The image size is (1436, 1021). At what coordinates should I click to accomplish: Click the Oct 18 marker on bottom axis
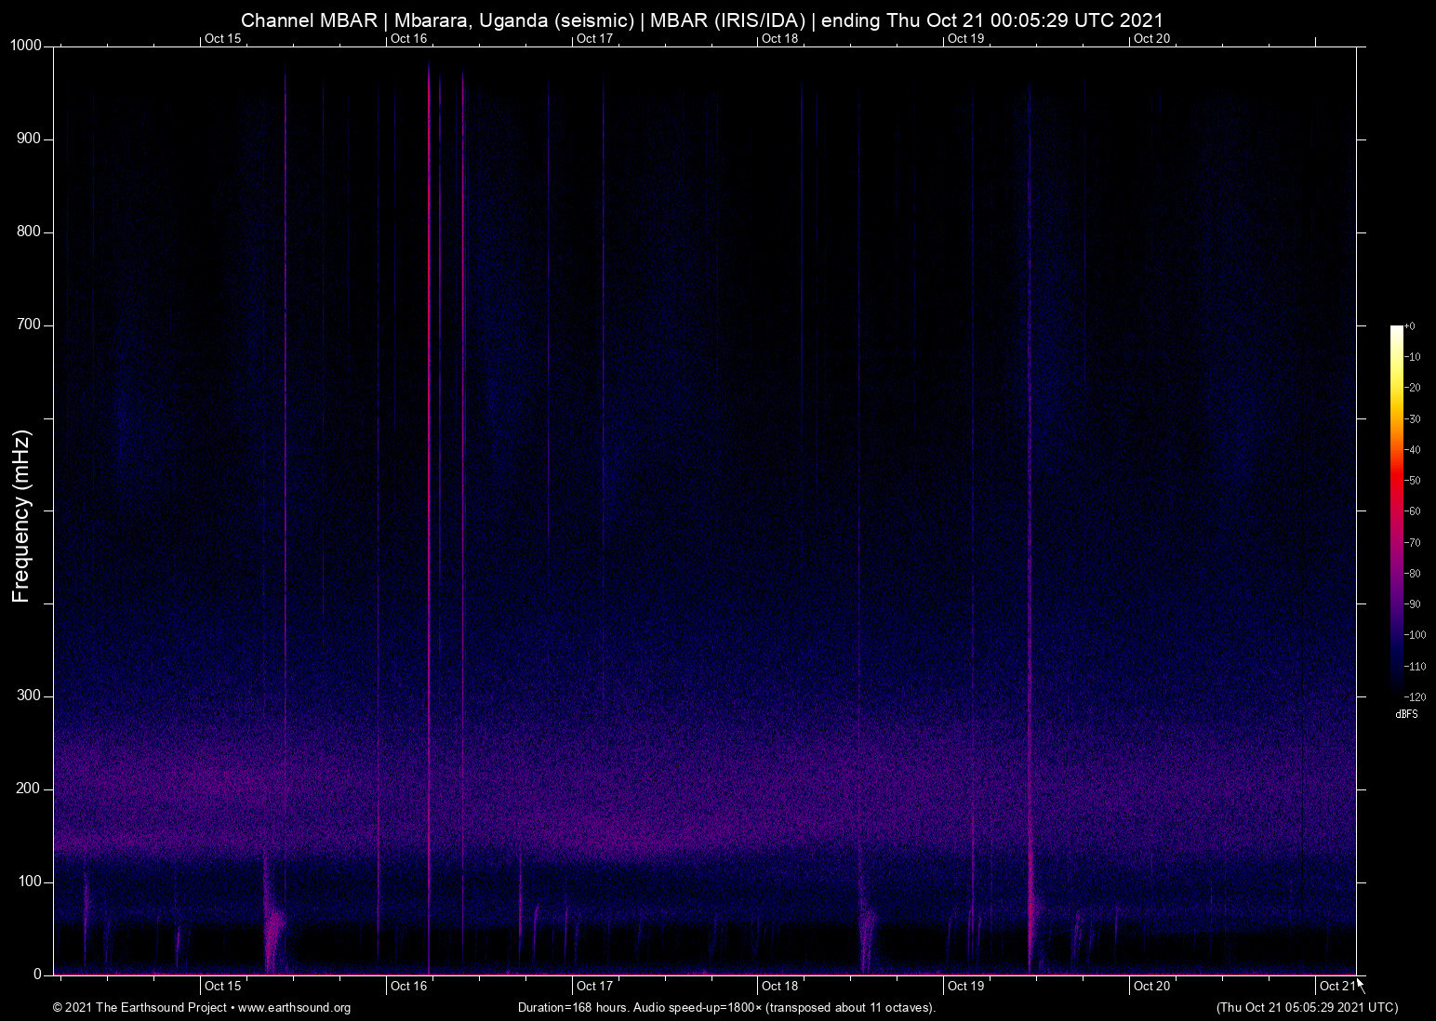point(779,986)
